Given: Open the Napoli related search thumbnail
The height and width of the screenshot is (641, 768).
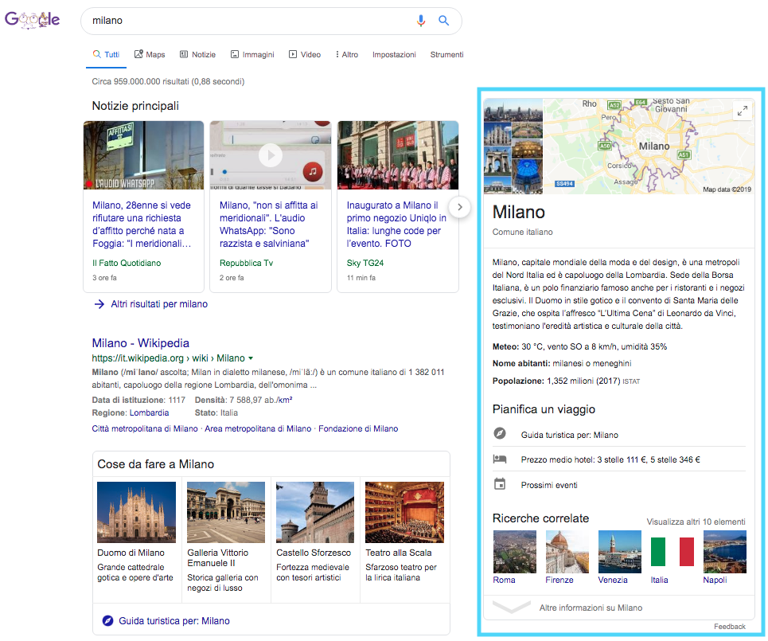Looking at the screenshot, I should (x=725, y=552).
